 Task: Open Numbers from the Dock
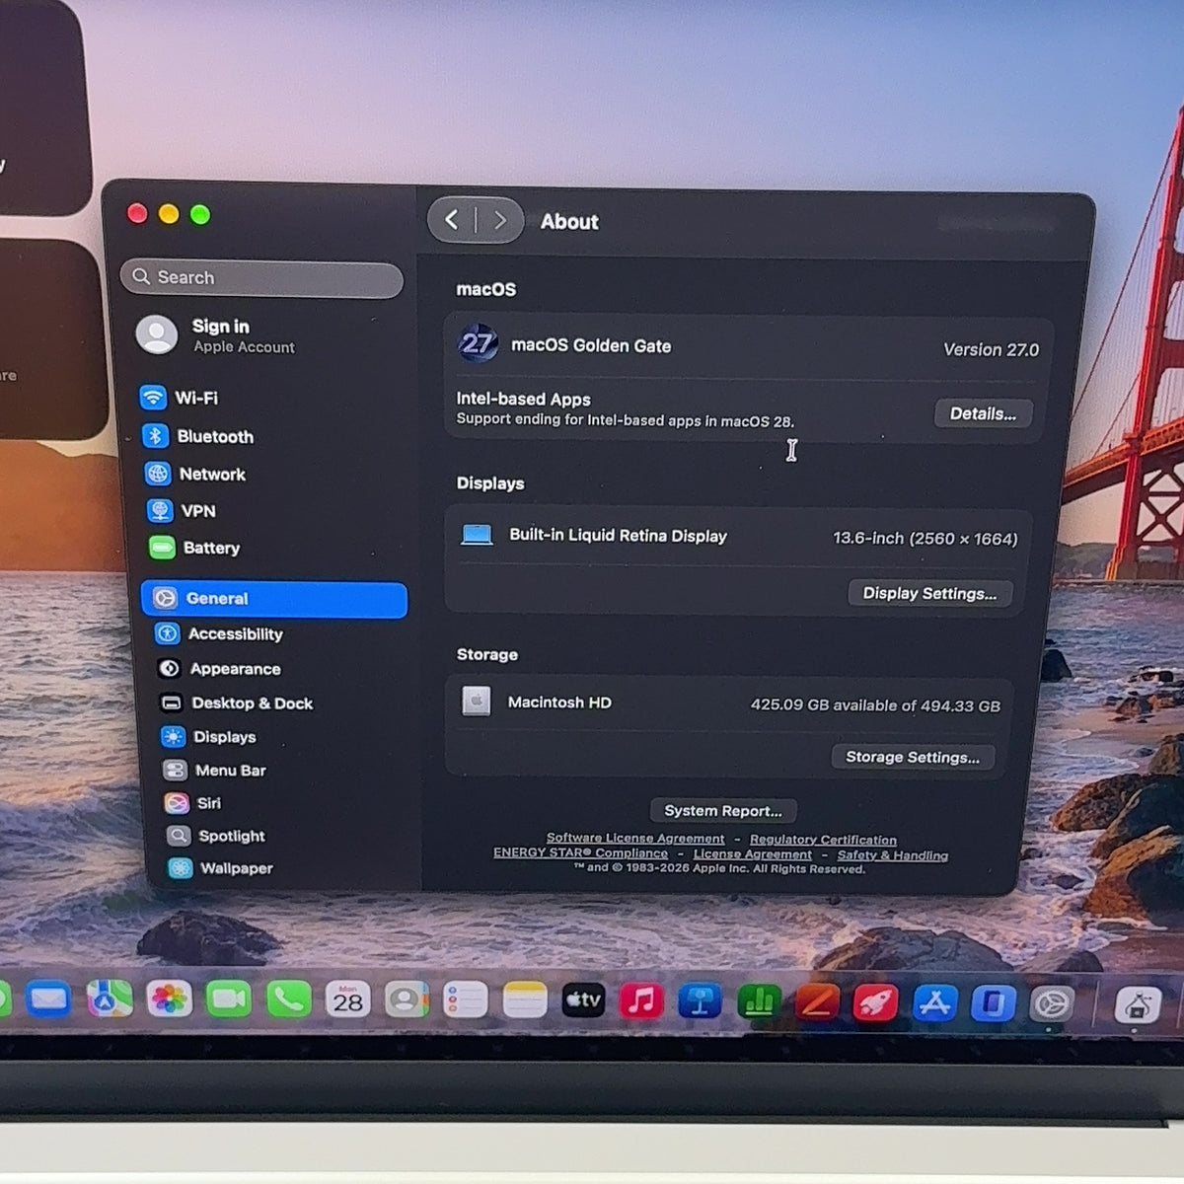(759, 1002)
